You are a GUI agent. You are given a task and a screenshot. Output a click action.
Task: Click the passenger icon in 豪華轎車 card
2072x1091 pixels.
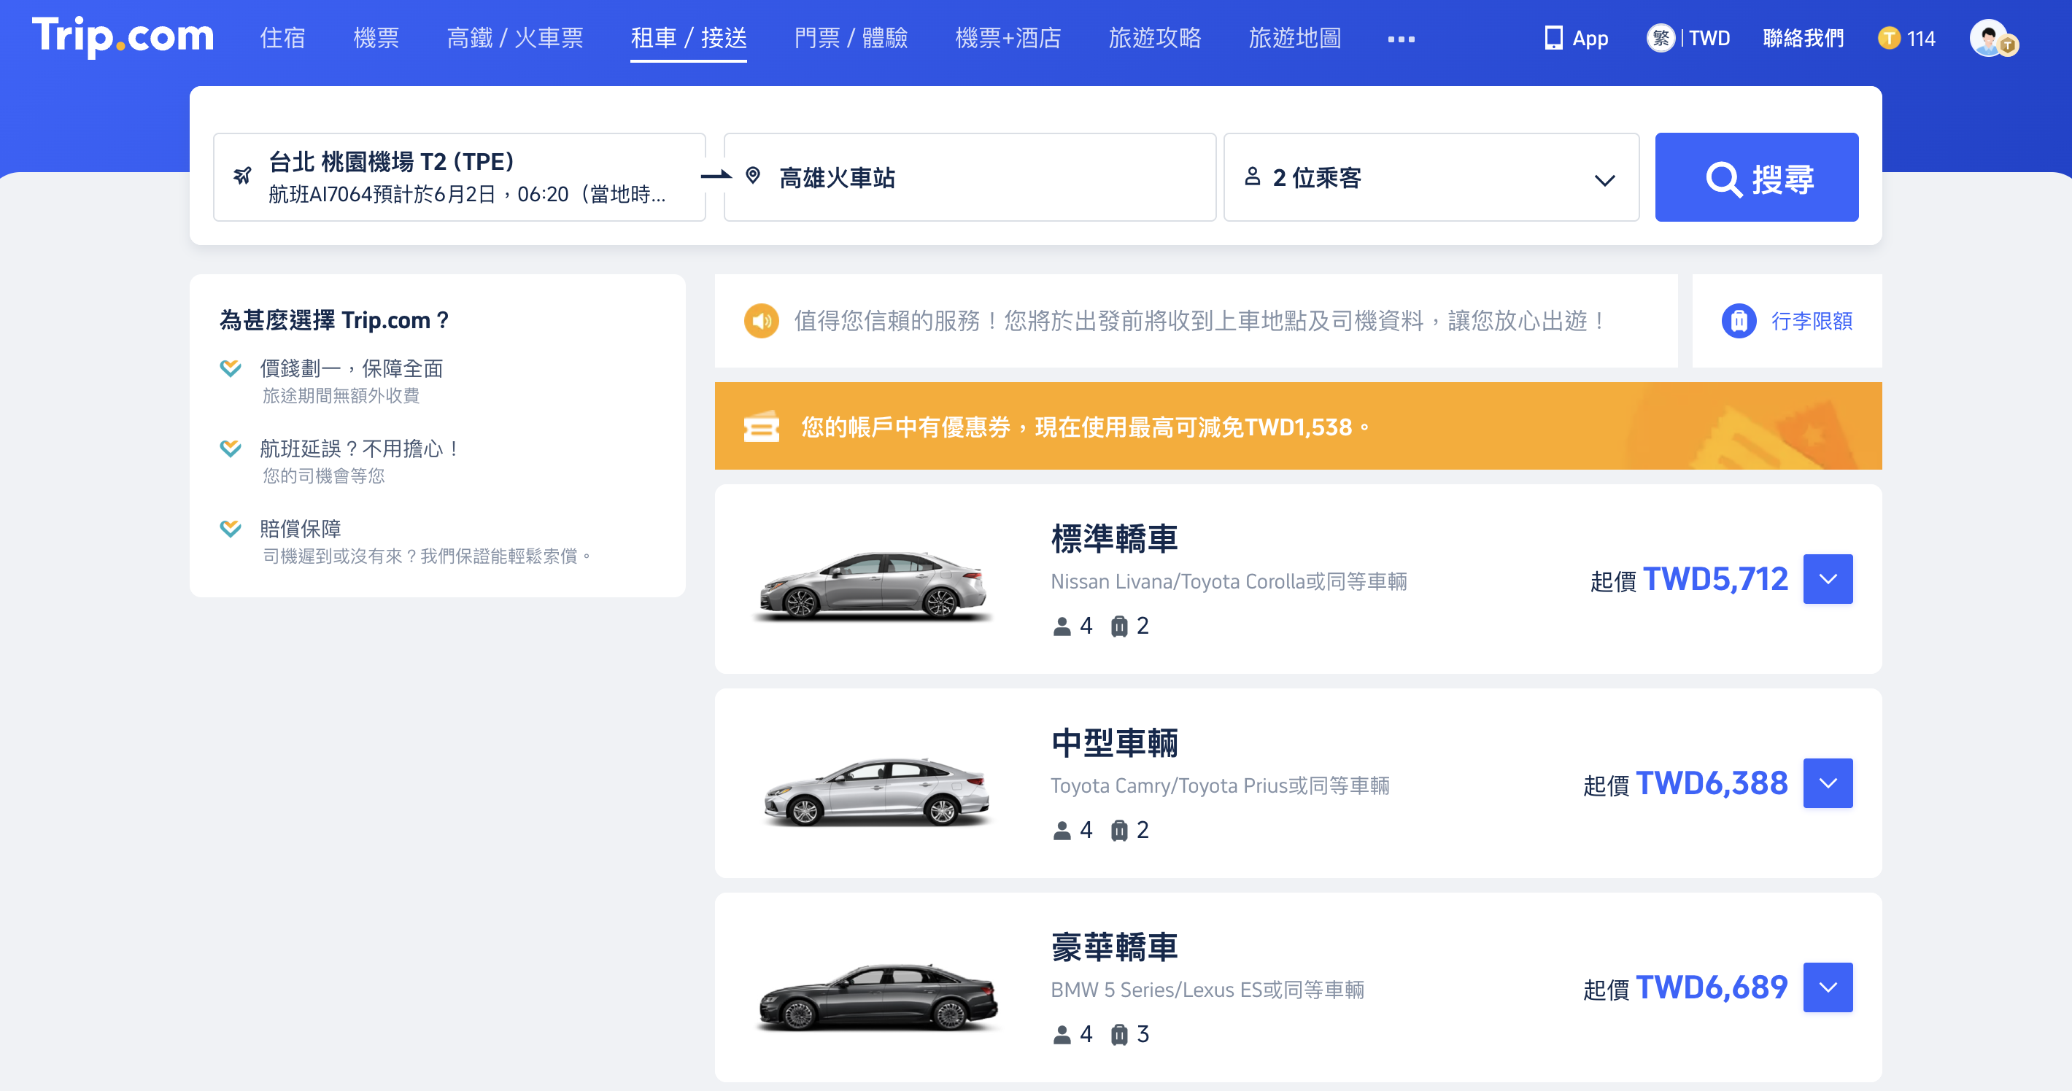point(1062,1035)
